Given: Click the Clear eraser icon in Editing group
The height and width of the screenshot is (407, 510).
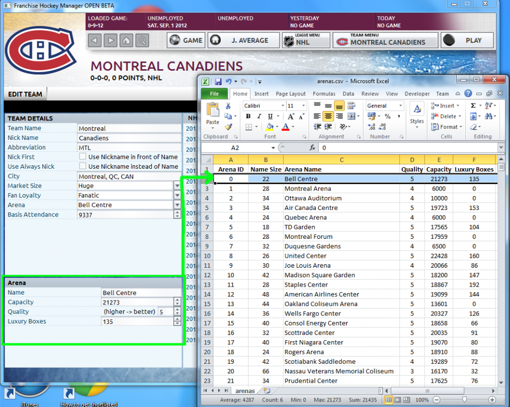Looking at the screenshot, I should click(x=473, y=127).
